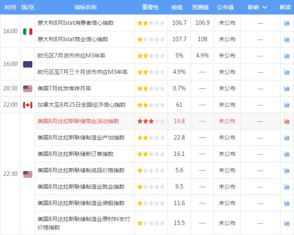Select the 20:30 time cell
This screenshot has width=294, height=235.
pyautogui.click(x=10, y=88)
